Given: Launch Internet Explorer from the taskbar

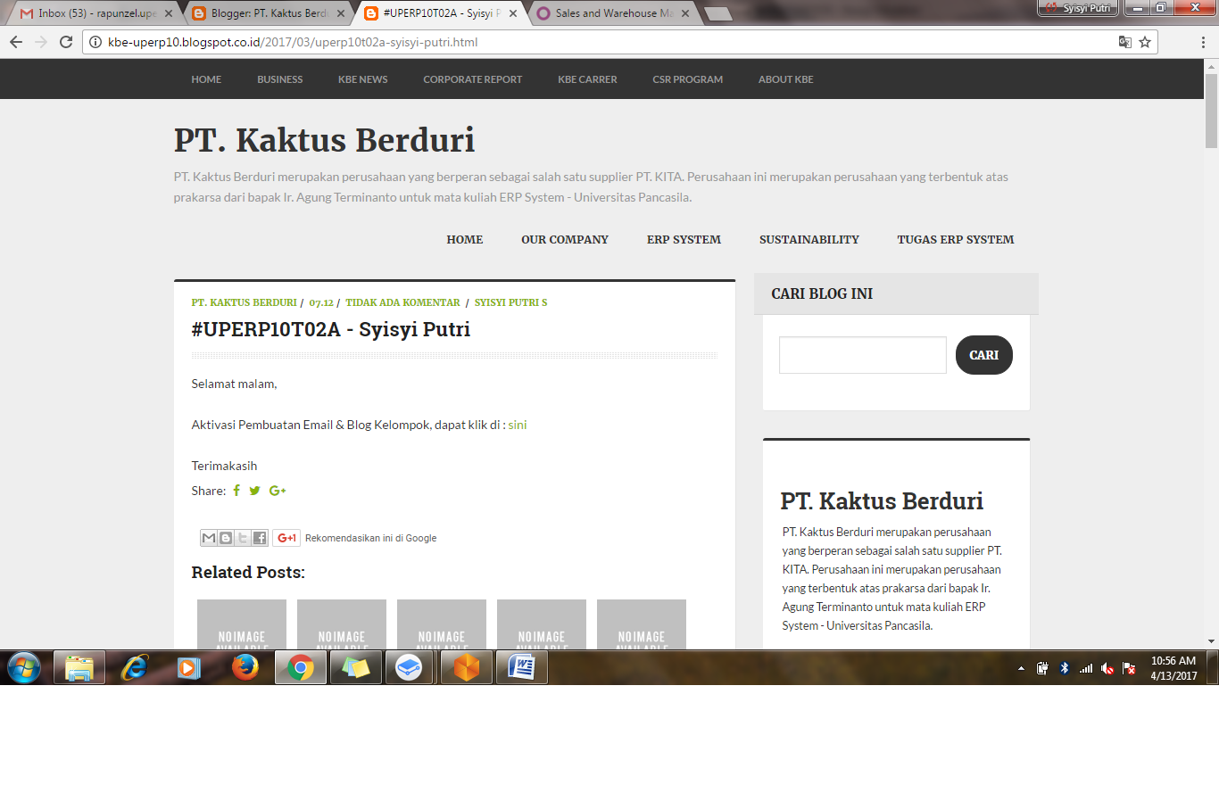Looking at the screenshot, I should (x=135, y=667).
